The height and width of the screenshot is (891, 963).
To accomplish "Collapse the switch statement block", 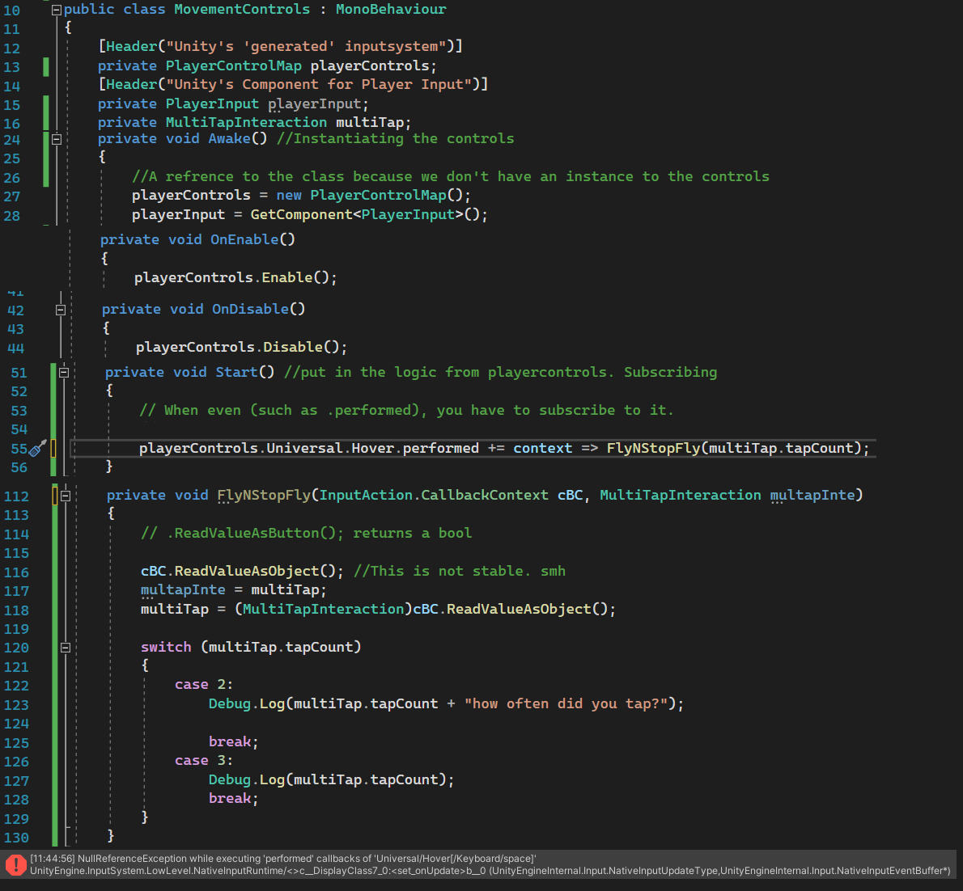I will click(64, 648).
